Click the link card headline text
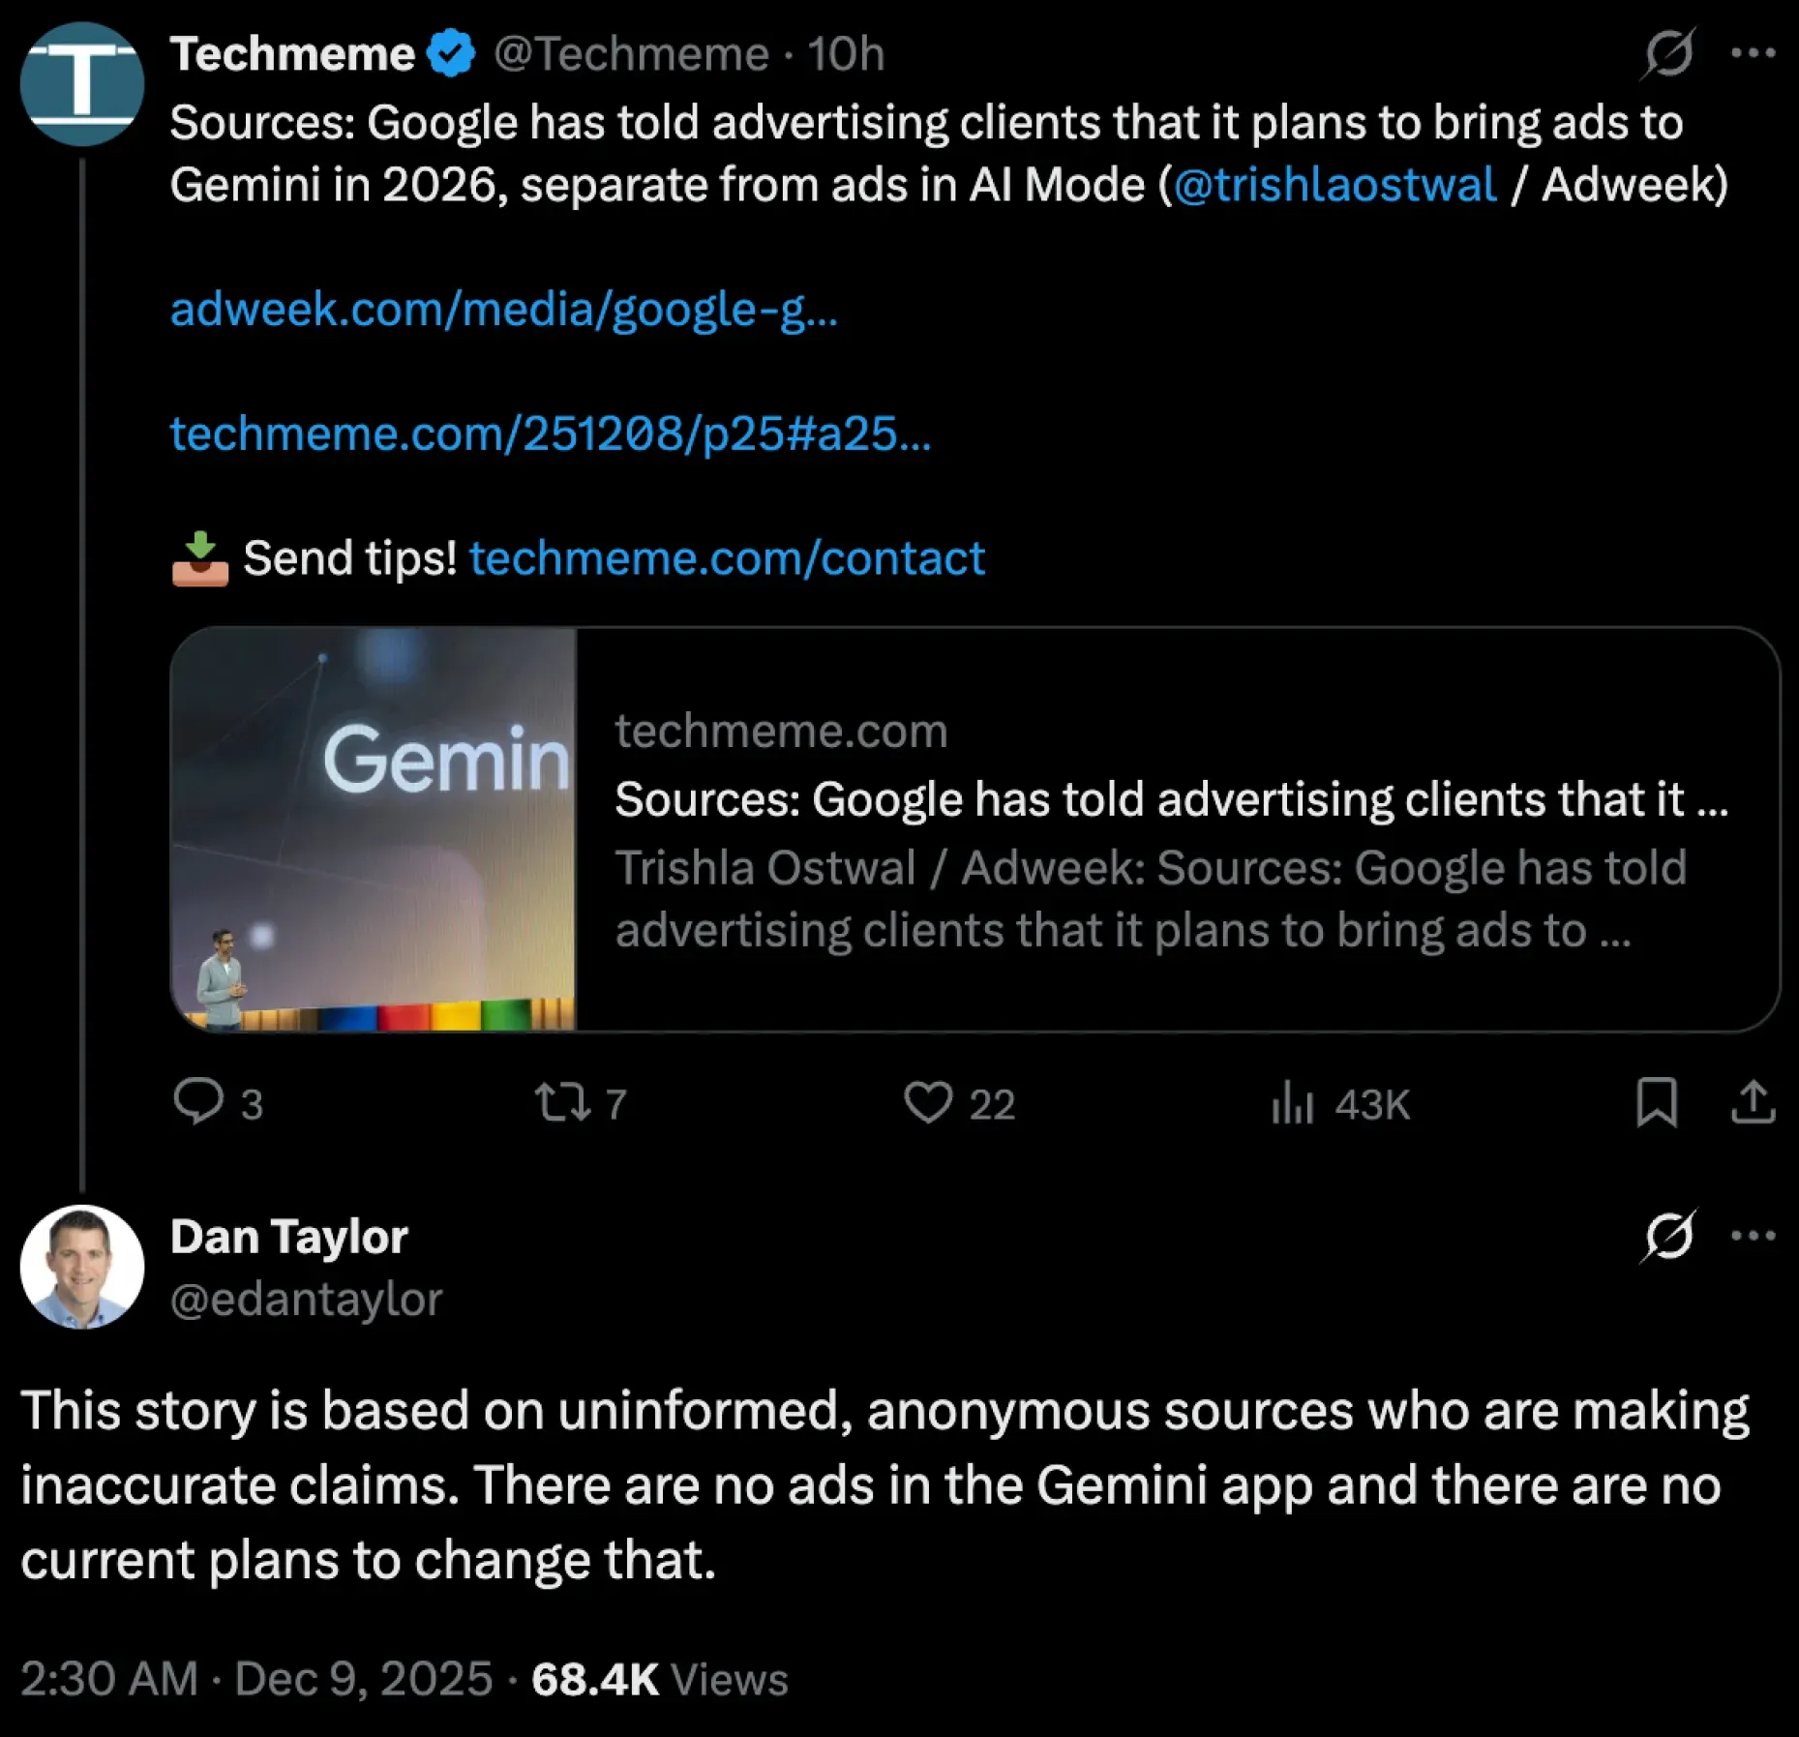This screenshot has height=1737, width=1799. tap(1171, 799)
